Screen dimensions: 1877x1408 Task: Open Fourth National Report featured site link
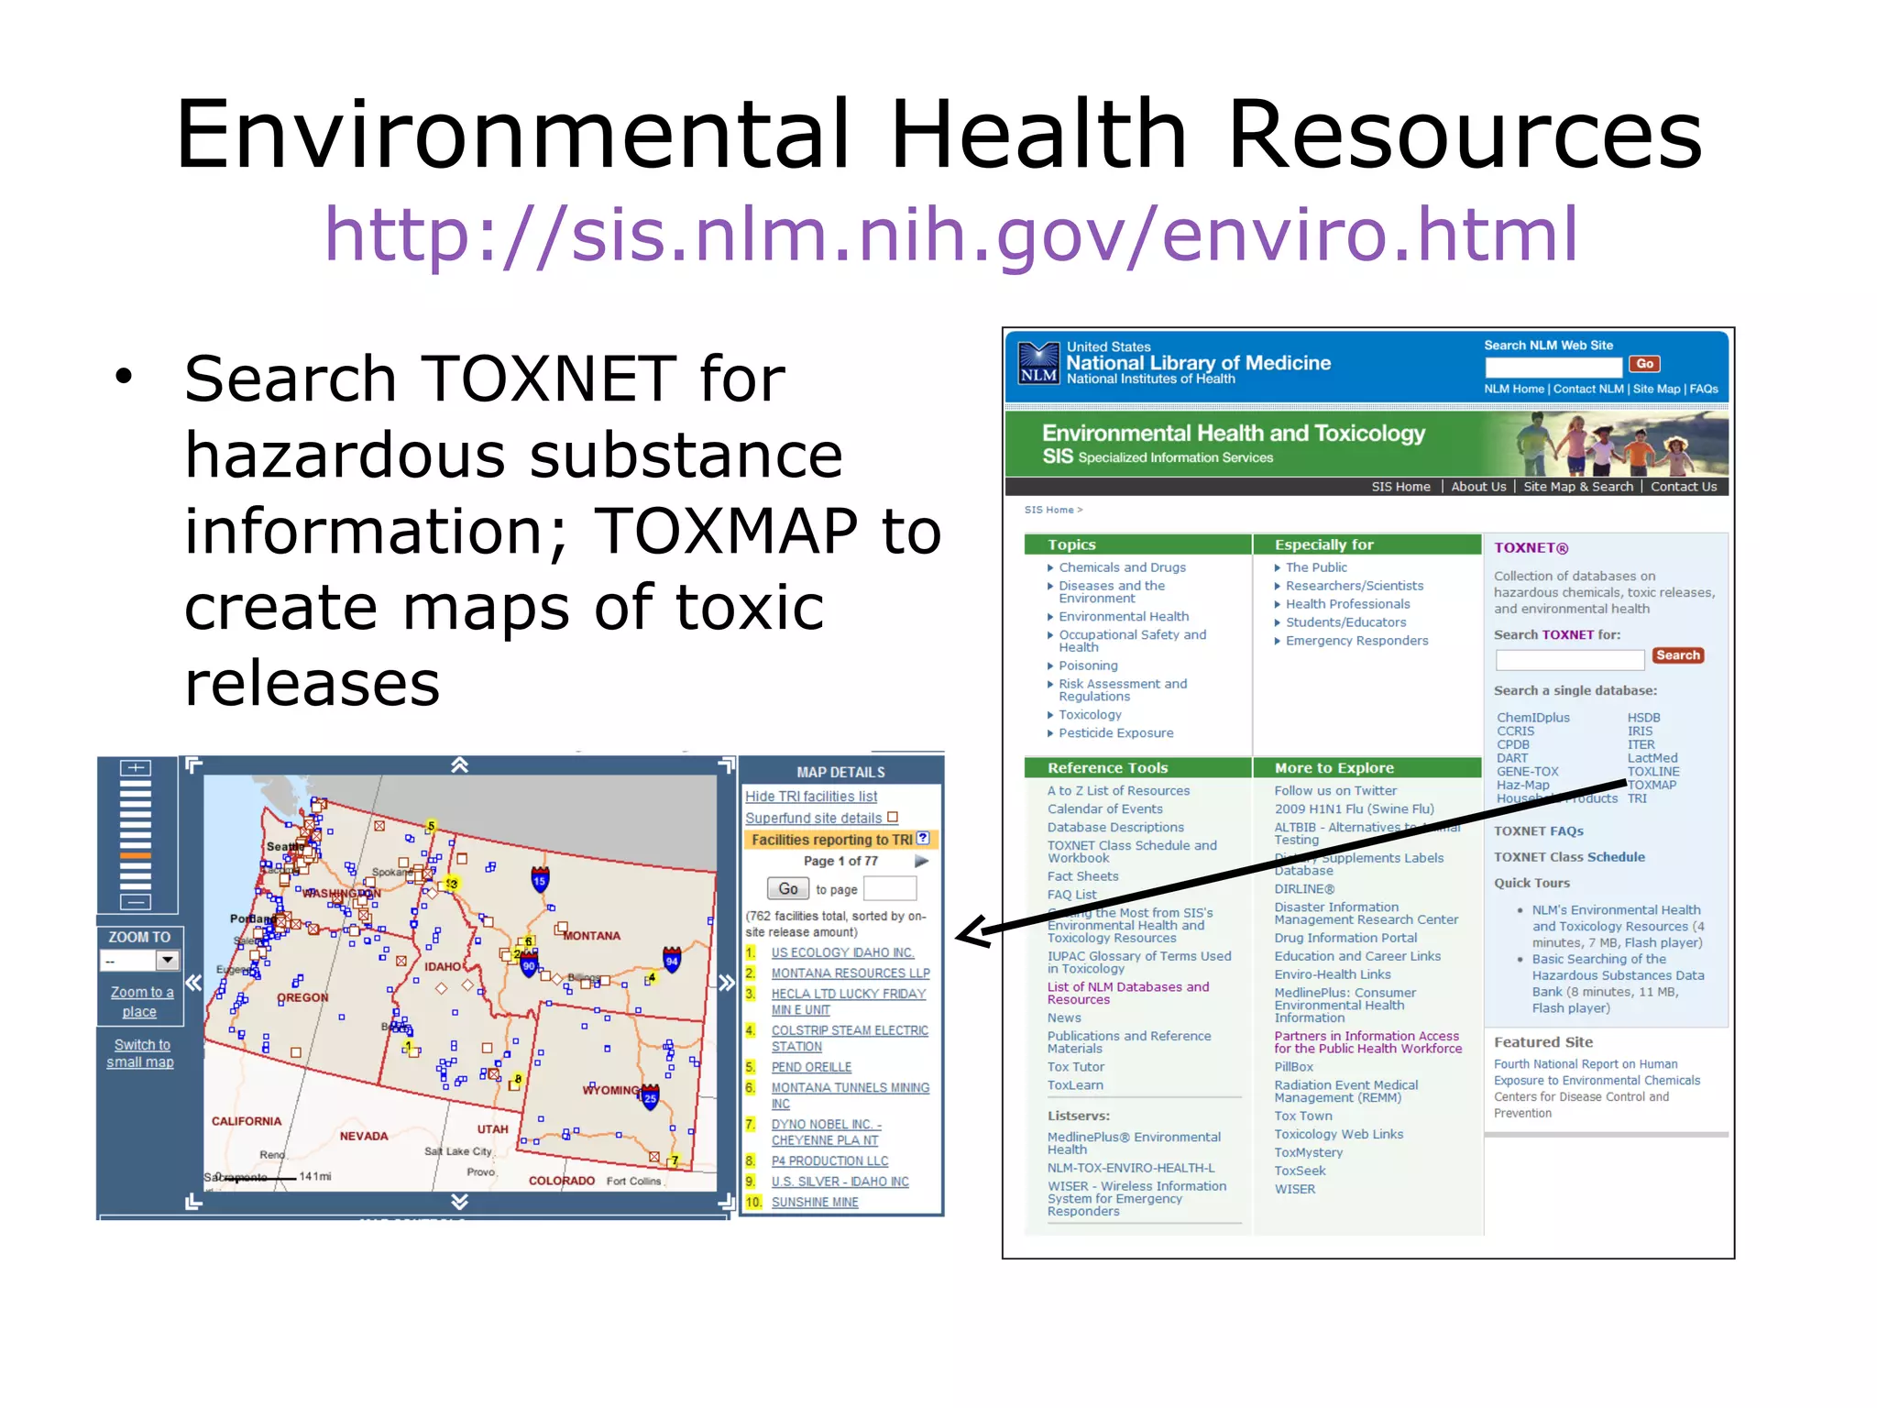coord(1597,1072)
